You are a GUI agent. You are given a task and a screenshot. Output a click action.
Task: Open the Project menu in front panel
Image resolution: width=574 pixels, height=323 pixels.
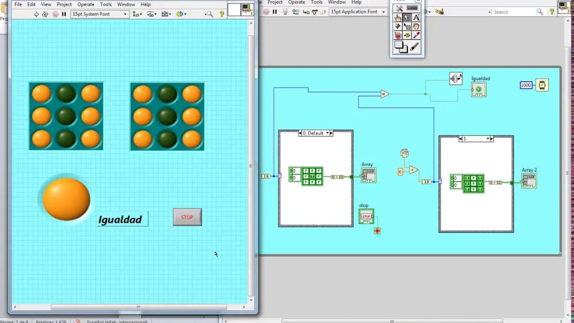pyautogui.click(x=64, y=4)
